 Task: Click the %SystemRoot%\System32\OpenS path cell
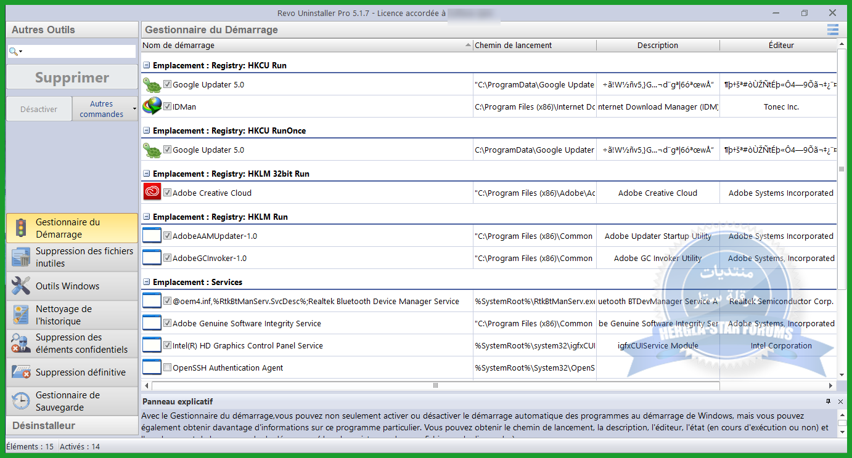535,368
